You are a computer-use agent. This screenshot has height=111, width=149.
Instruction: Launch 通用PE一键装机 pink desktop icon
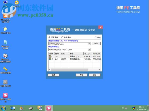(5, 97)
